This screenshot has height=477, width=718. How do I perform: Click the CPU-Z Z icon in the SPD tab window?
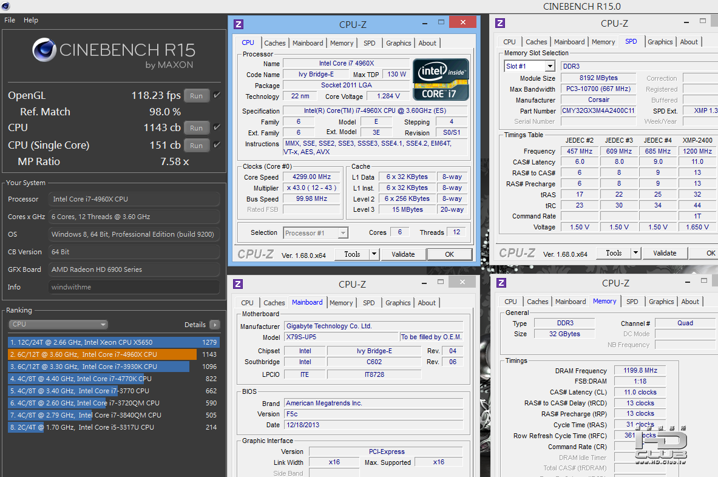(500, 23)
